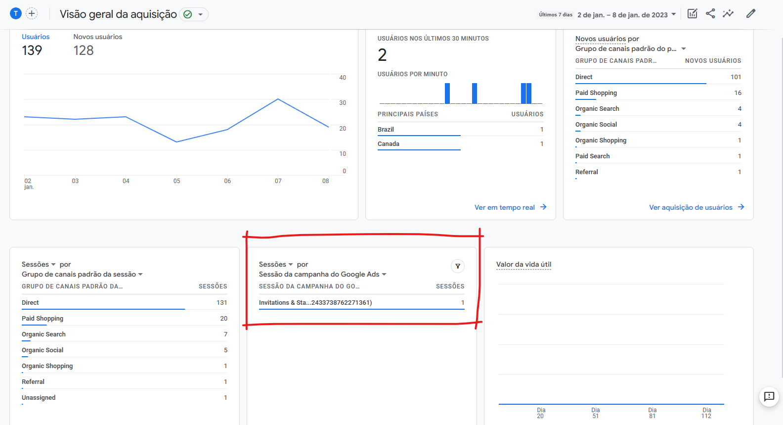Click the Últimos 7 dias label

tap(556, 15)
